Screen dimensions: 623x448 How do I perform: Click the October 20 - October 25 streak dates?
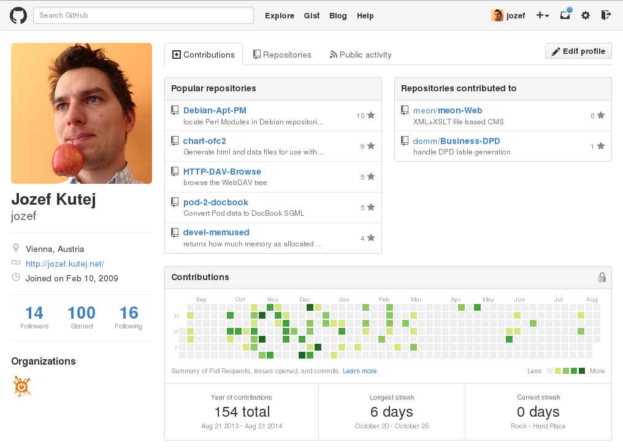392,426
